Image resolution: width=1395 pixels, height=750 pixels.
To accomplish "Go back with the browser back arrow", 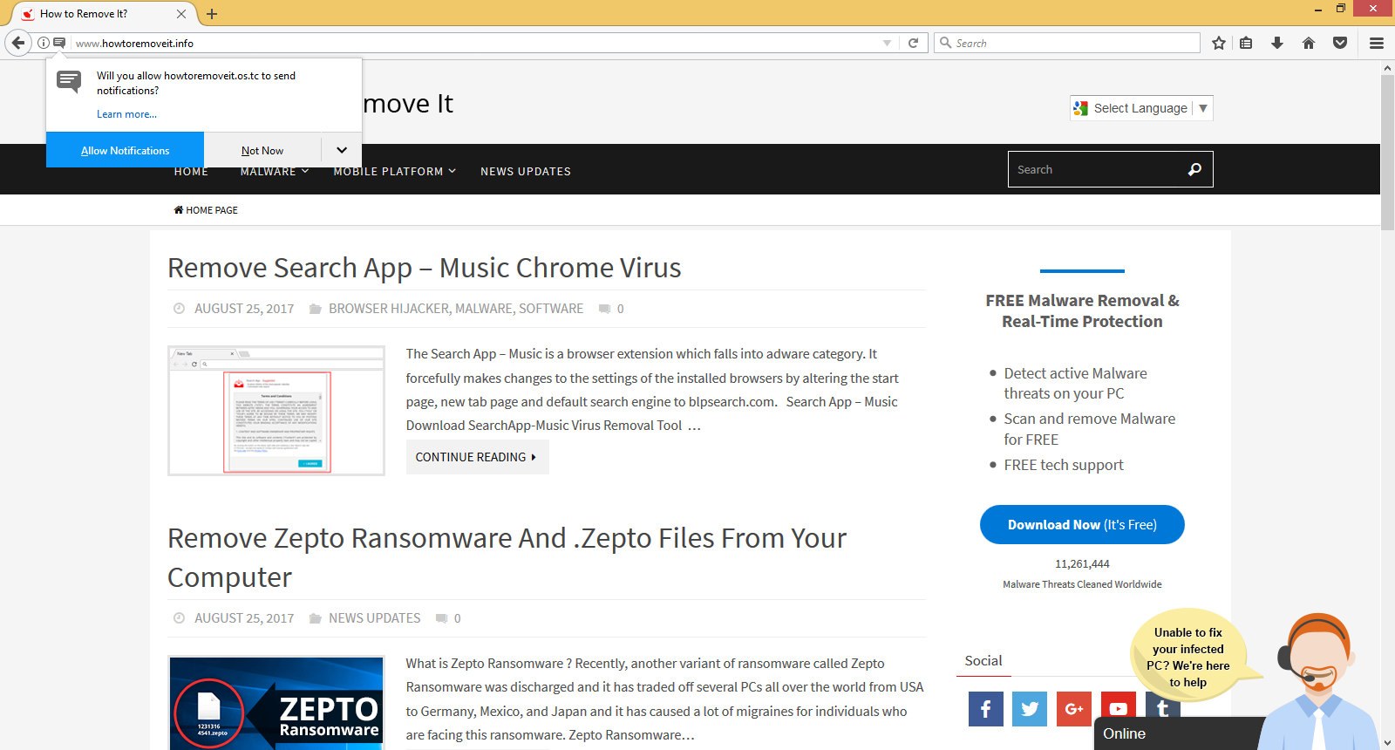I will 18,43.
